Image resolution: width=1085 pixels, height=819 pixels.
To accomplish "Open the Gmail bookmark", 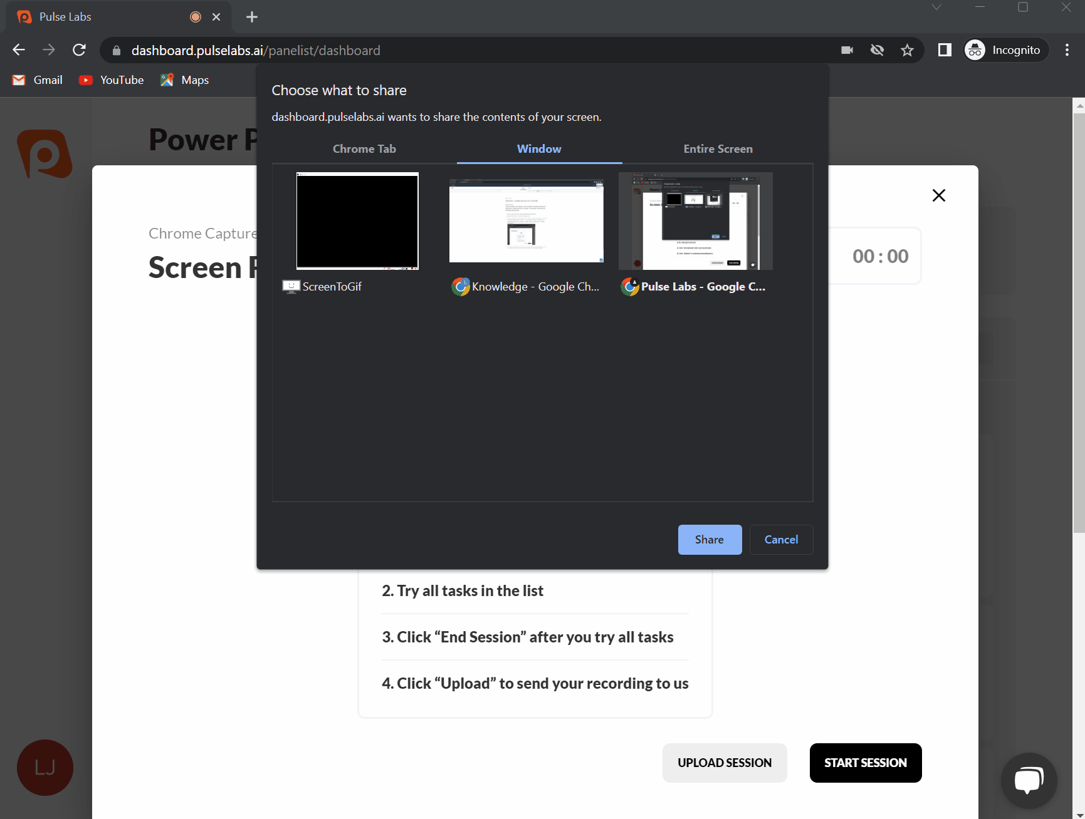I will pyautogui.click(x=38, y=80).
